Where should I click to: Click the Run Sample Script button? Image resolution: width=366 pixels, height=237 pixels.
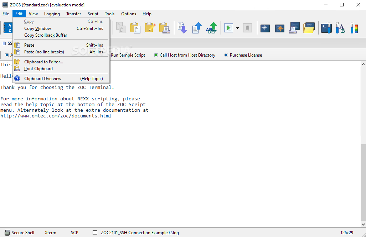[128, 55]
